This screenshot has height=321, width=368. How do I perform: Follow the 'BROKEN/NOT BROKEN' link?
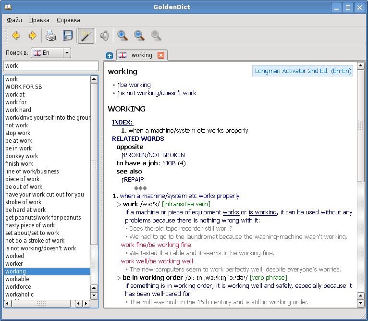click(154, 155)
